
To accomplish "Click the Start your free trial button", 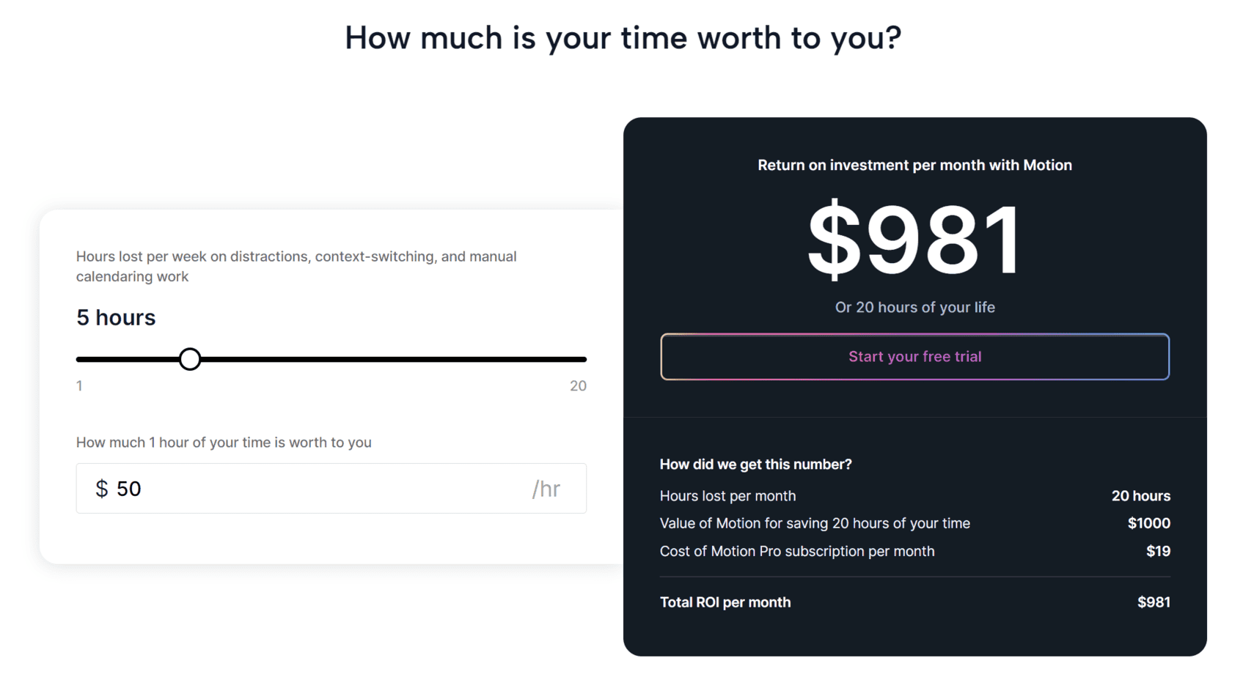I will 914,357.
